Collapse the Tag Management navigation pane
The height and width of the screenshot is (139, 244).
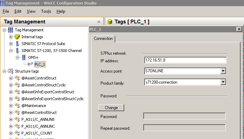coord(99,22)
